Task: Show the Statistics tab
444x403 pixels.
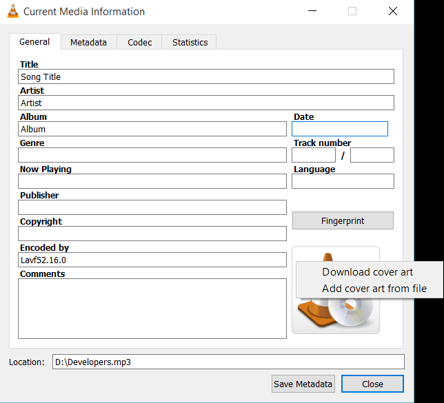Action: point(190,42)
